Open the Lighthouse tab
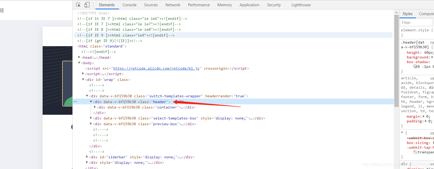The height and width of the screenshot is (169, 434). (301, 5)
